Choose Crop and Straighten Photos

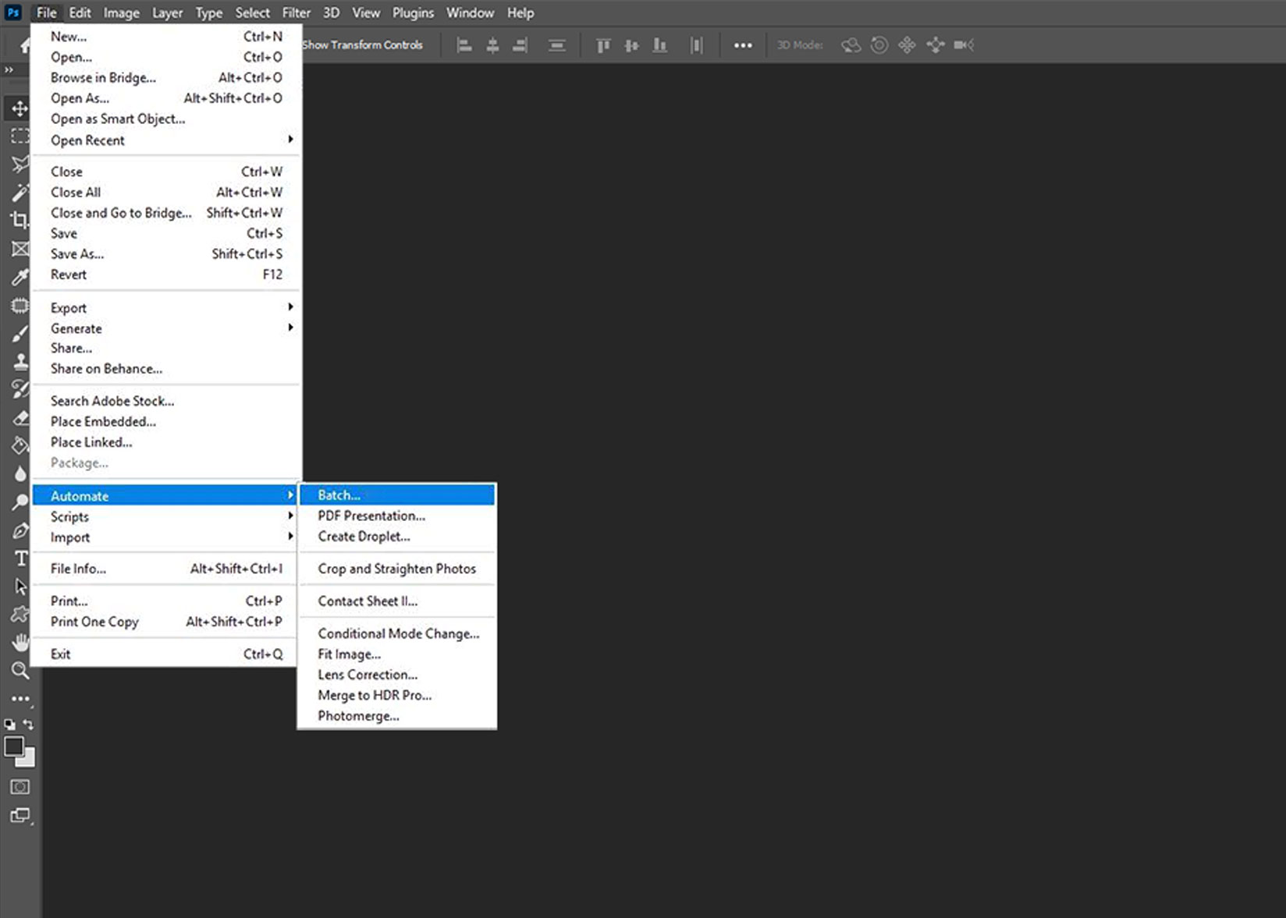pos(397,569)
